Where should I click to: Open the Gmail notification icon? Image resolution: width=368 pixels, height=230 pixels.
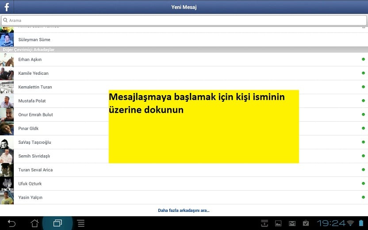point(292,224)
